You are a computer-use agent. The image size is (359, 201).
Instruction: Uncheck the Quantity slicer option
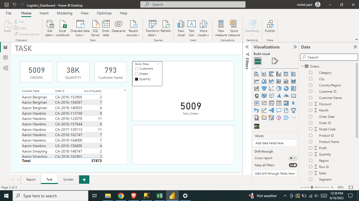click(x=136, y=79)
